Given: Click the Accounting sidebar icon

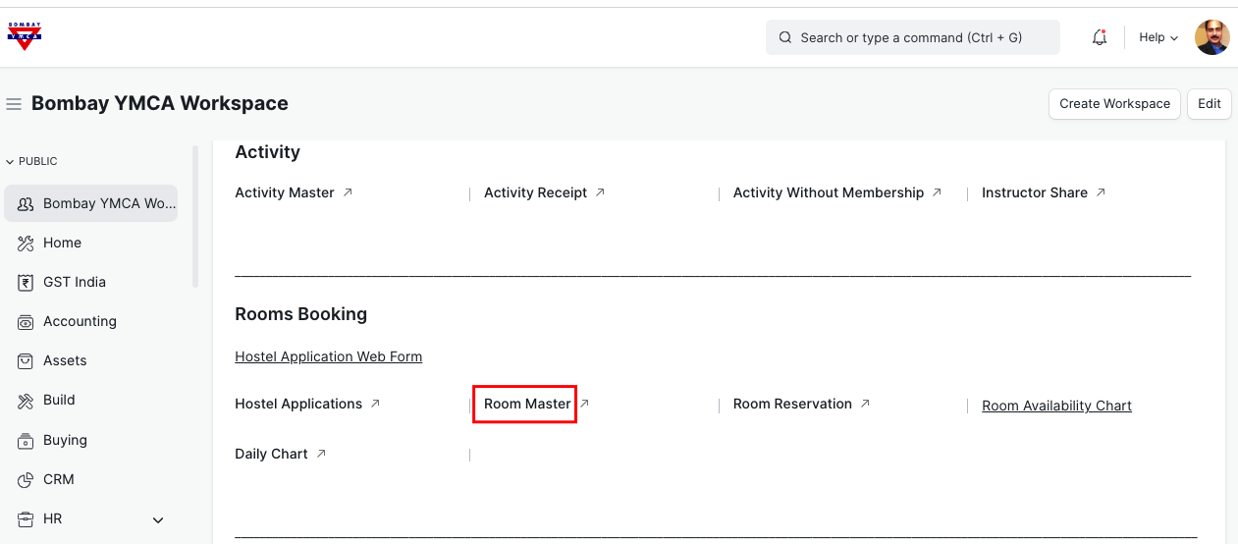Looking at the screenshot, I should click(x=26, y=322).
